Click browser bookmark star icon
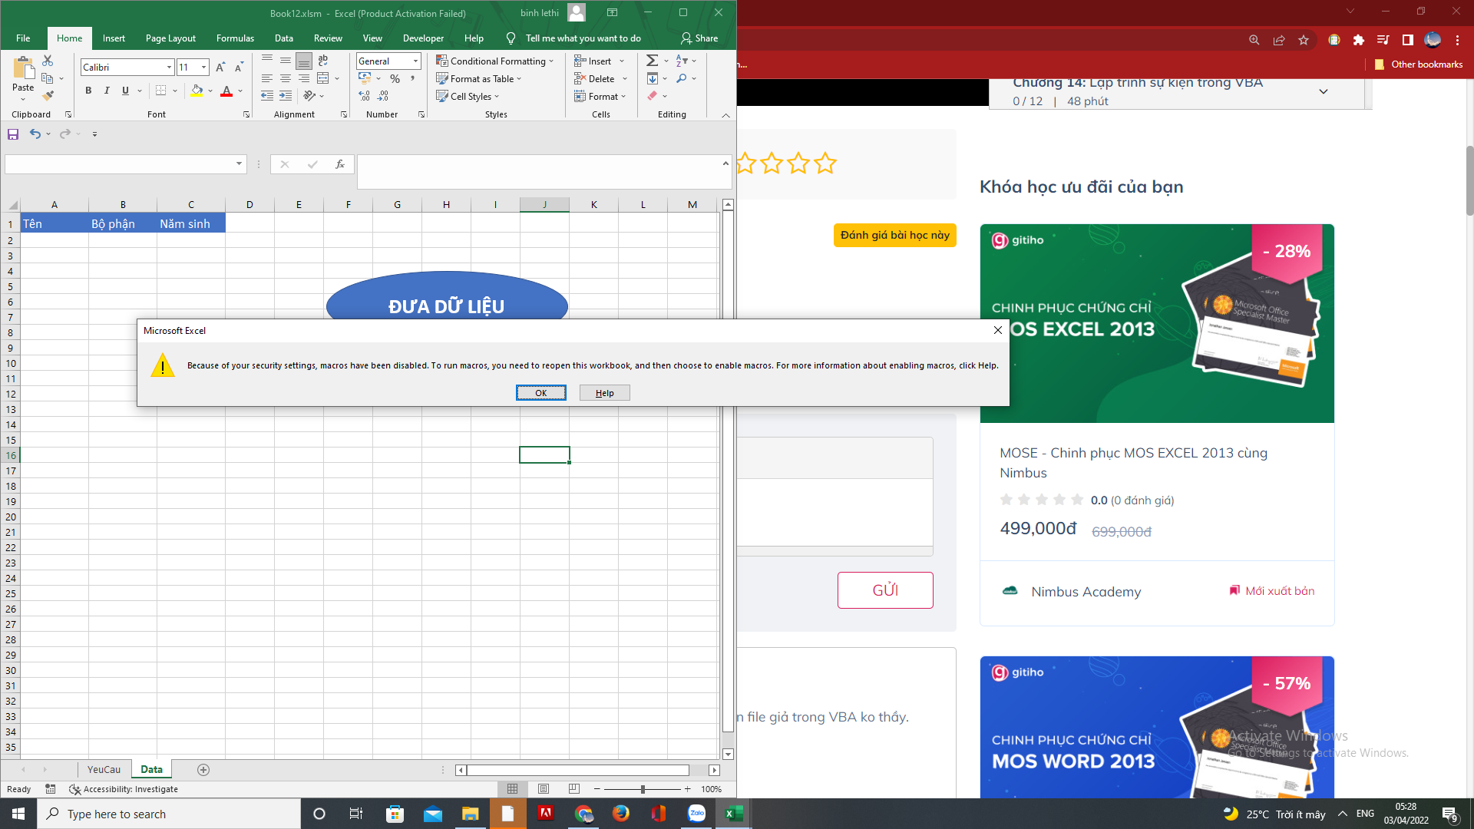The width and height of the screenshot is (1474, 829). 1304,40
